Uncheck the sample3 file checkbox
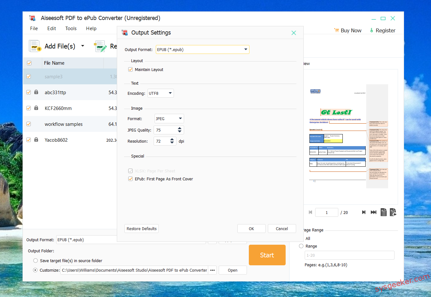 pyautogui.click(x=29, y=76)
